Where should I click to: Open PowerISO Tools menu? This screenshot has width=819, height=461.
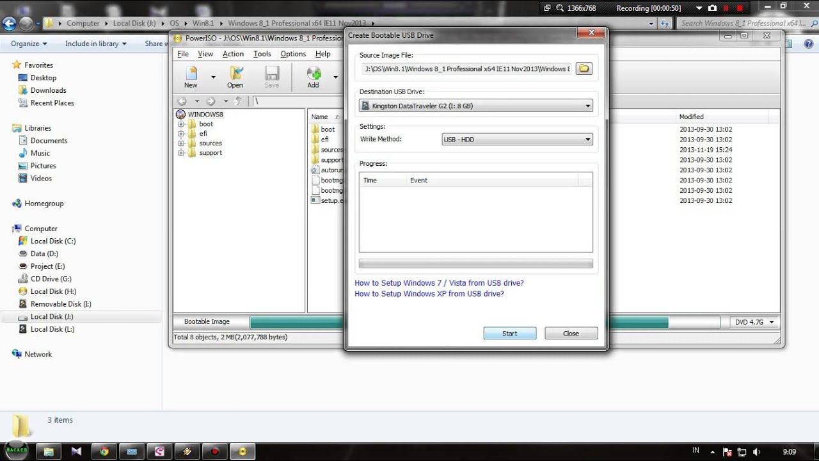[262, 54]
